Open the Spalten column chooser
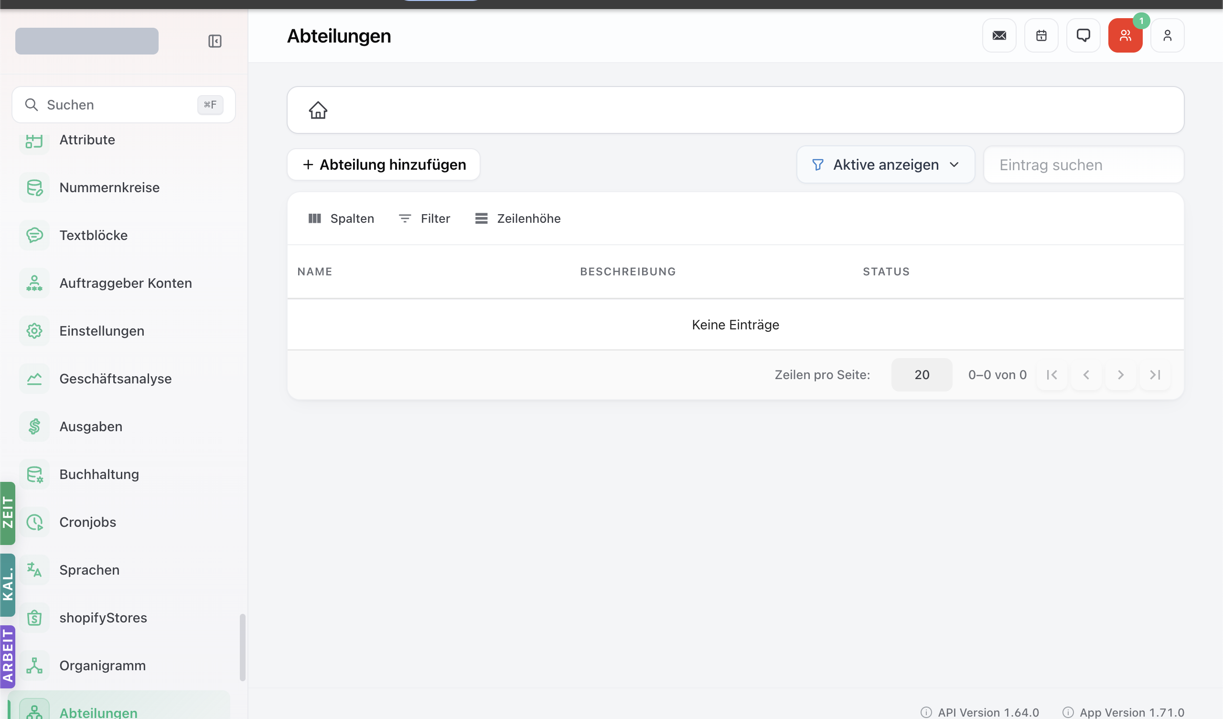The width and height of the screenshot is (1223, 719). (341, 218)
